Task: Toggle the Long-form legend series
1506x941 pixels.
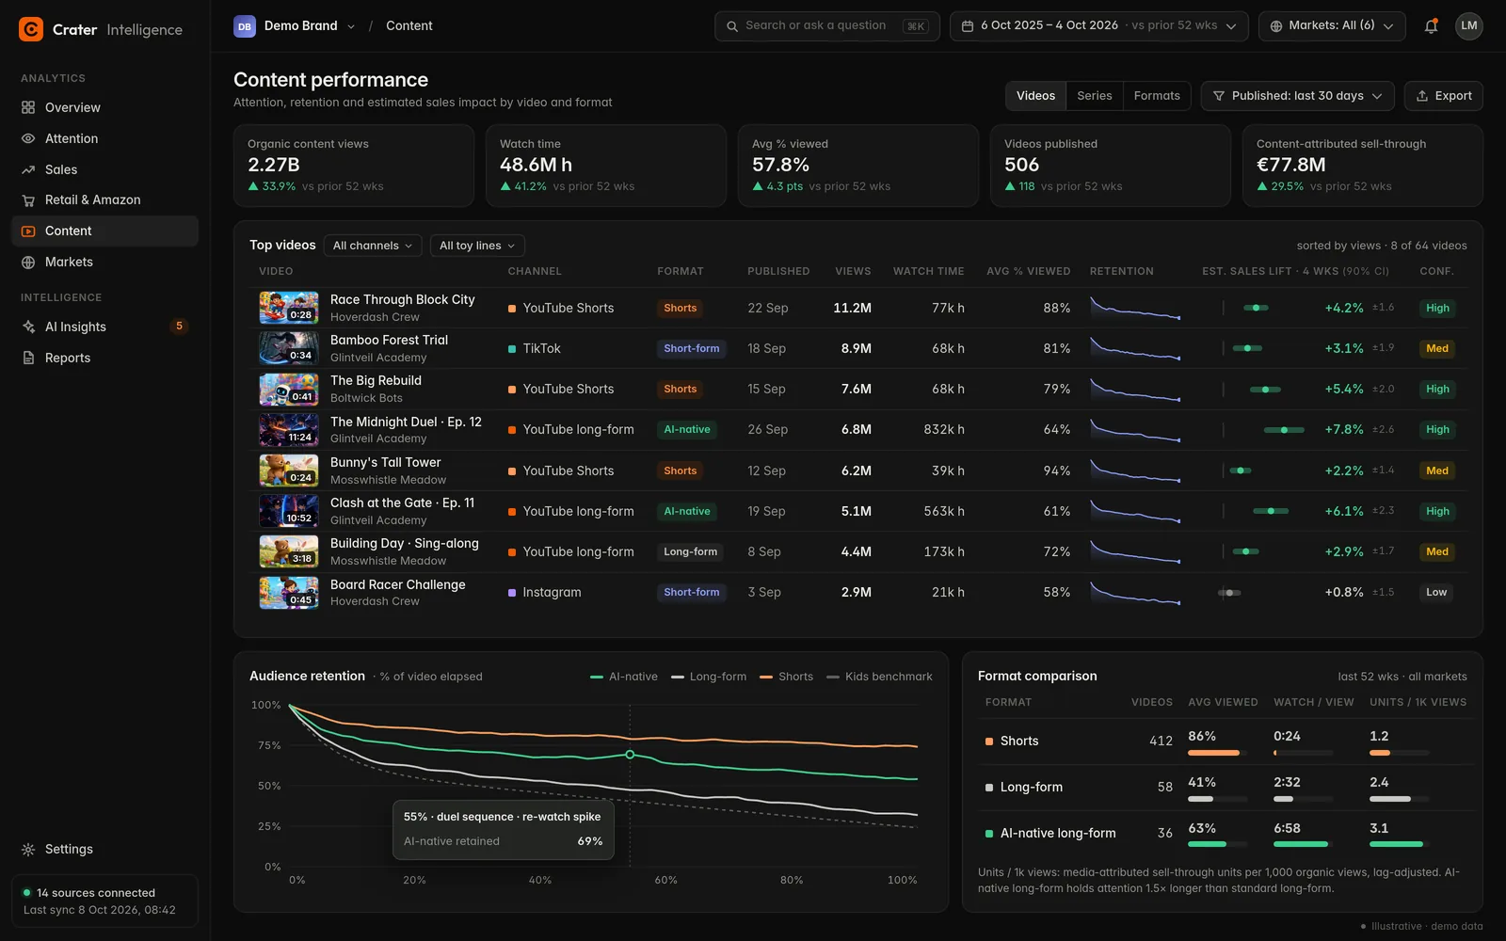Action: (x=709, y=677)
